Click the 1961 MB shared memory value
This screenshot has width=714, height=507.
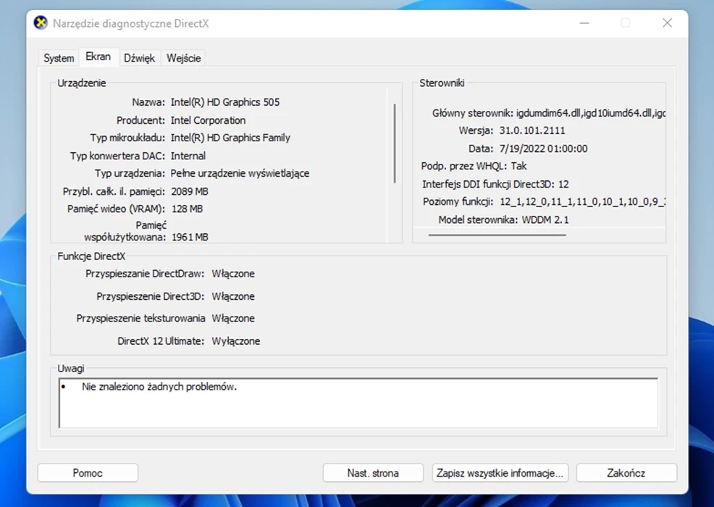pyautogui.click(x=190, y=238)
